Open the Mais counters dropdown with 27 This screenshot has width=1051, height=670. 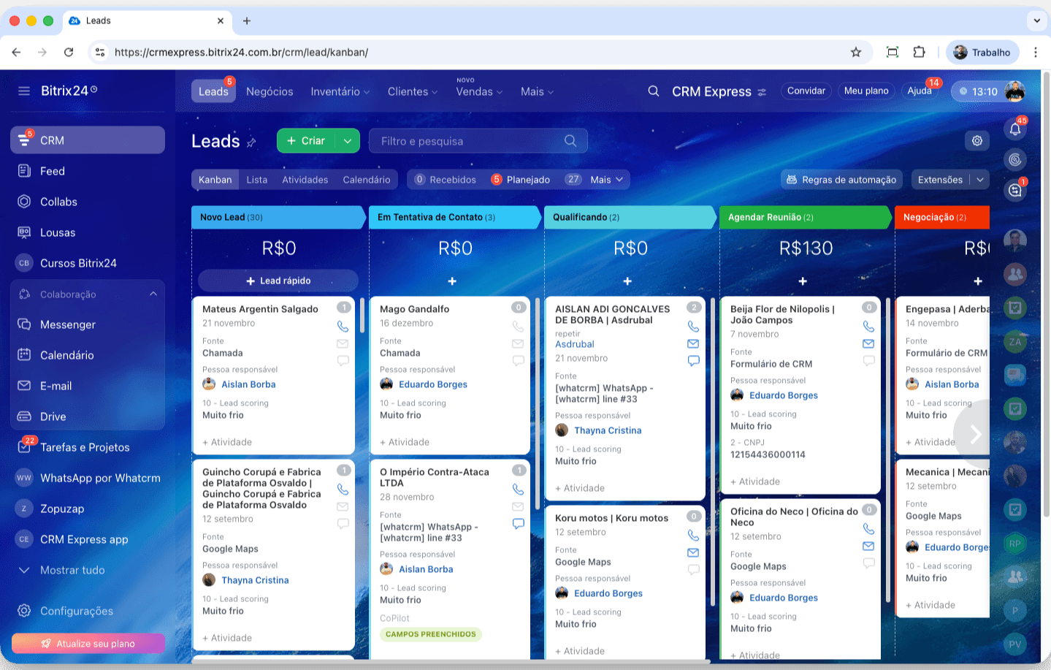[595, 180]
